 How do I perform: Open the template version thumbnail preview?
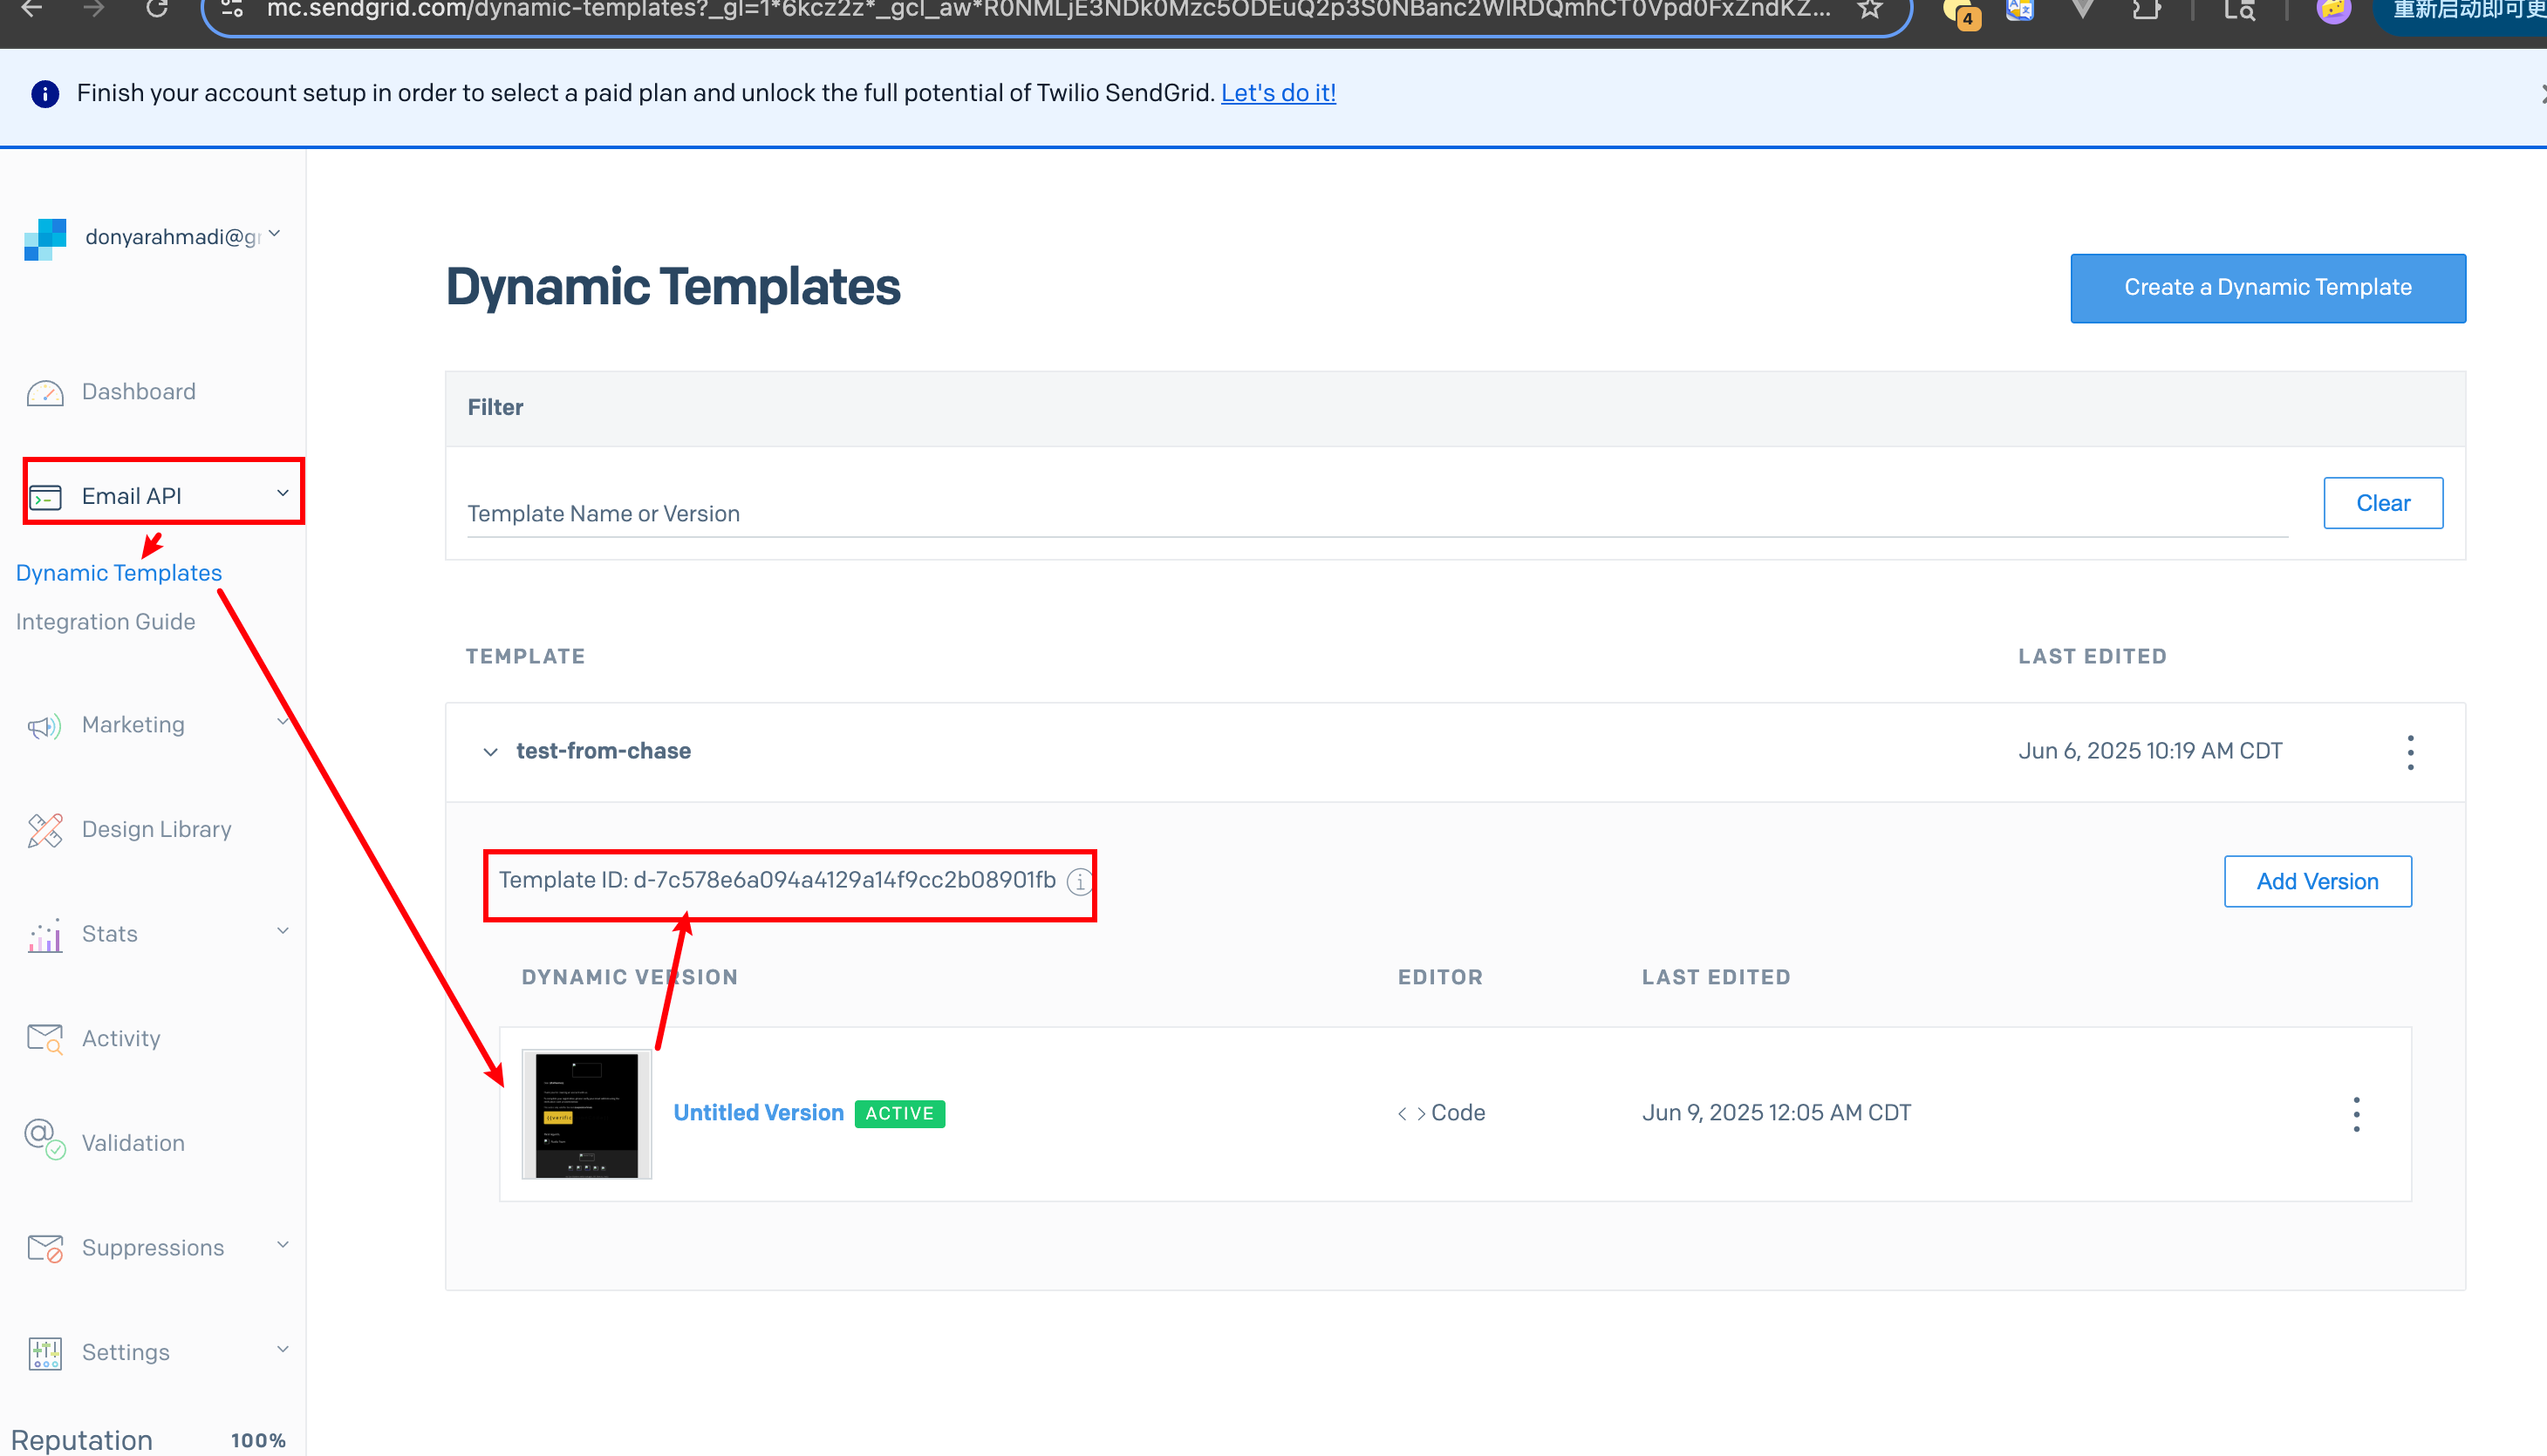point(586,1114)
